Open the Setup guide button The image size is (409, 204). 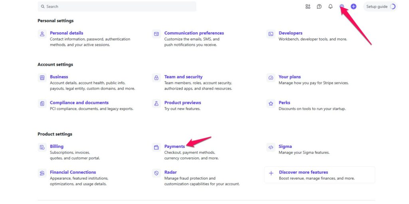(380, 6)
